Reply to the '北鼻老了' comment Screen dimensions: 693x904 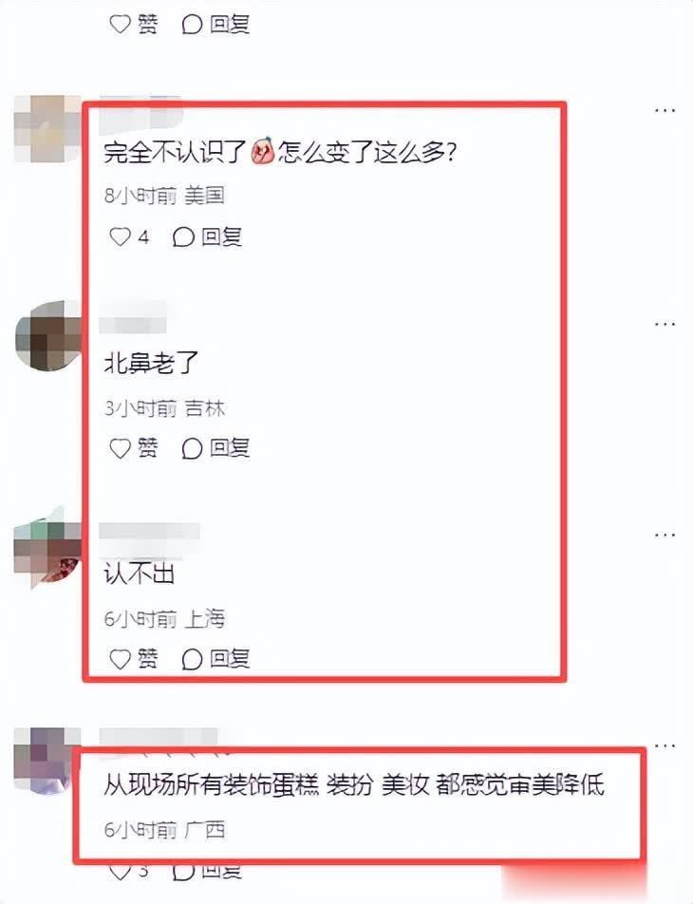(x=215, y=448)
